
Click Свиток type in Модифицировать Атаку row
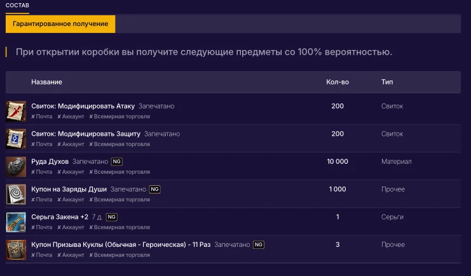392,106
